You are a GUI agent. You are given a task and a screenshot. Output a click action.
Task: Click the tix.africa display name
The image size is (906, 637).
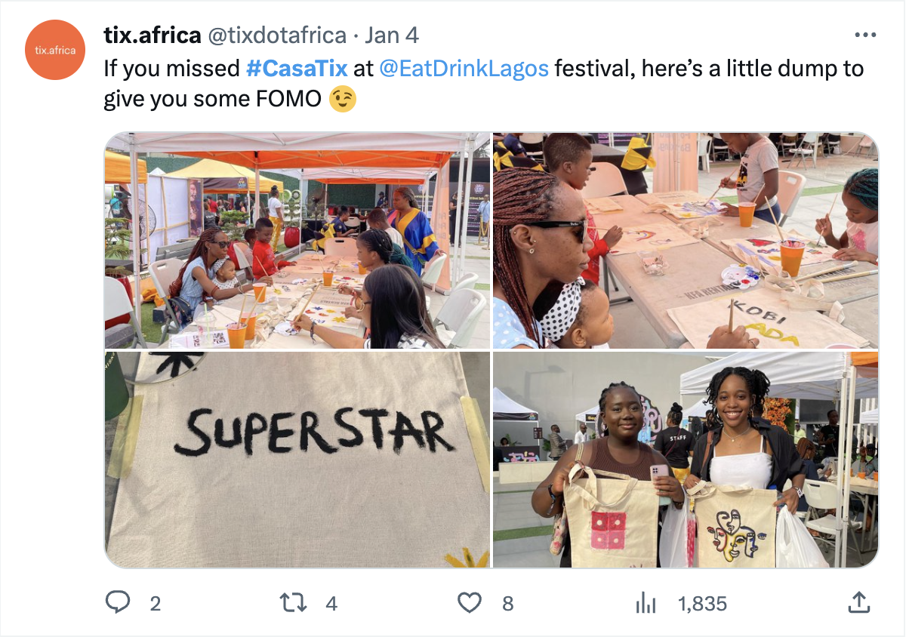[153, 35]
